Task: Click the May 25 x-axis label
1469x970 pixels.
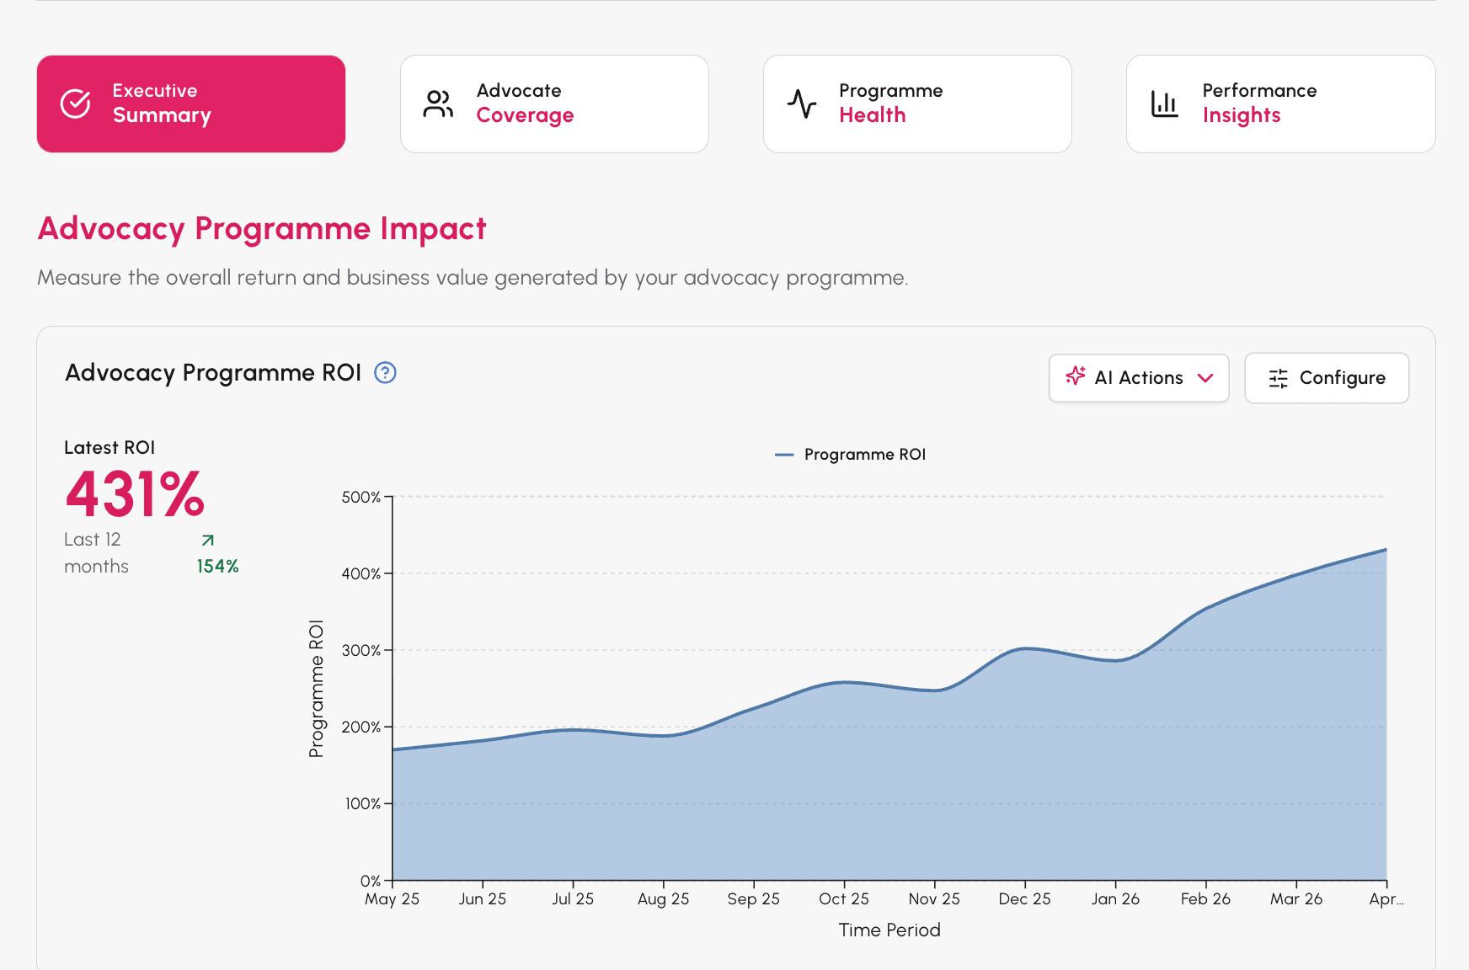Action: click(392, 899)
